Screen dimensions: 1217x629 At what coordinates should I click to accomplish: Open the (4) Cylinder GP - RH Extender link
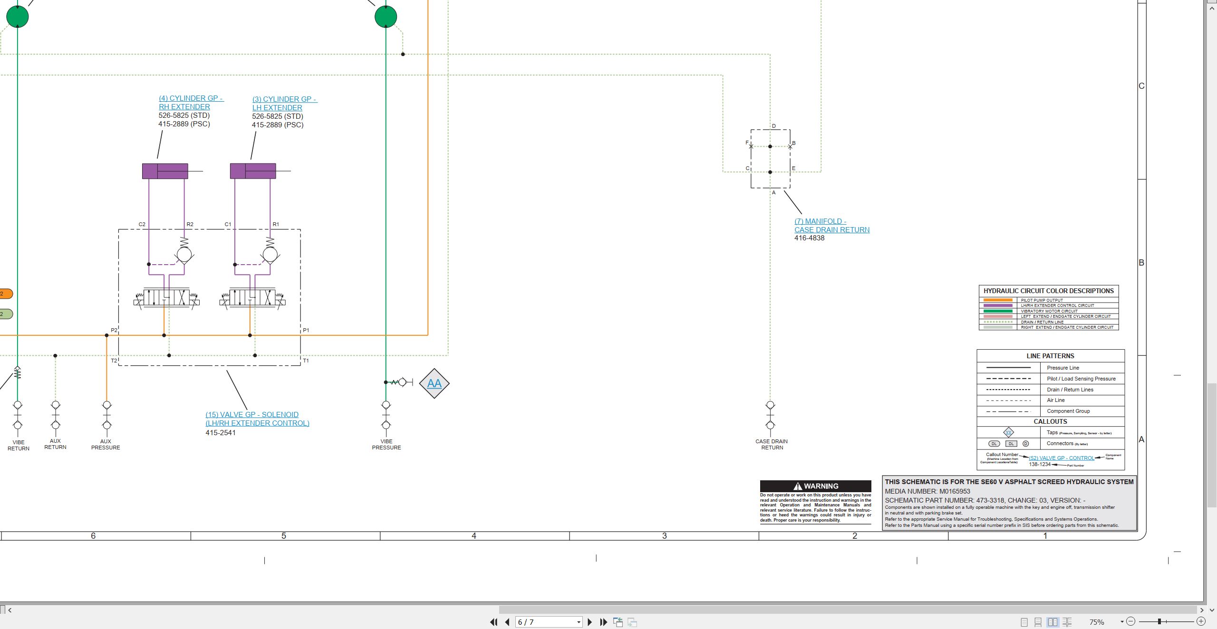(191, 103)
